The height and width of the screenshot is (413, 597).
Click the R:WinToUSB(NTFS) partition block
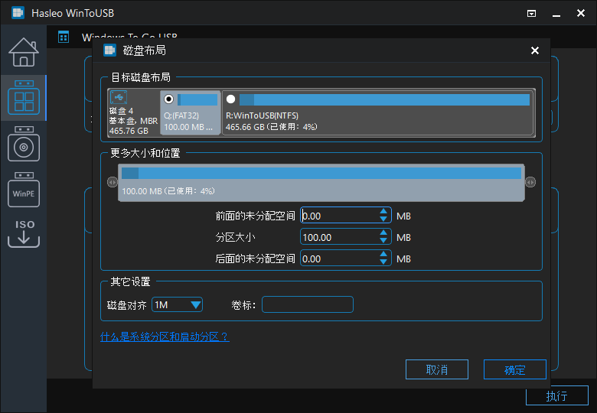(x=377, y=112)
